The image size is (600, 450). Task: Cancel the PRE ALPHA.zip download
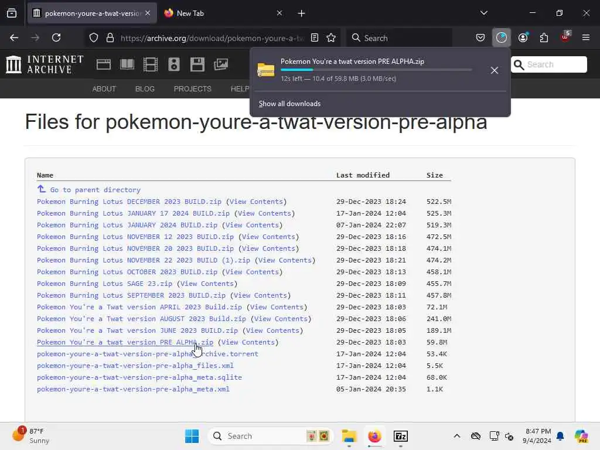click(495, 70)
